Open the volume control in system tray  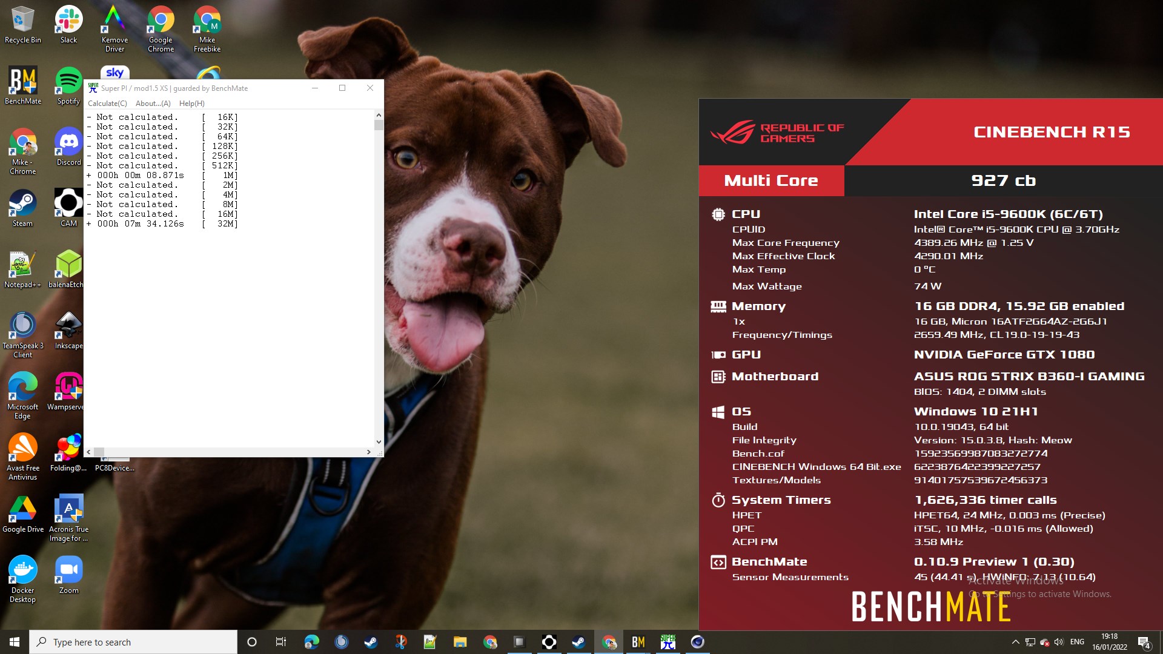coord(1058,642)
